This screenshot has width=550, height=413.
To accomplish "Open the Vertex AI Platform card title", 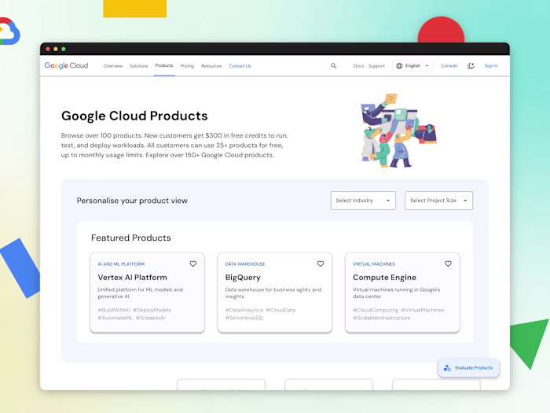I will 132,278.
